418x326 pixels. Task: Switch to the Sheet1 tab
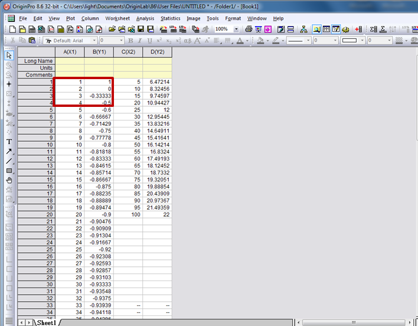coord(47,322)
